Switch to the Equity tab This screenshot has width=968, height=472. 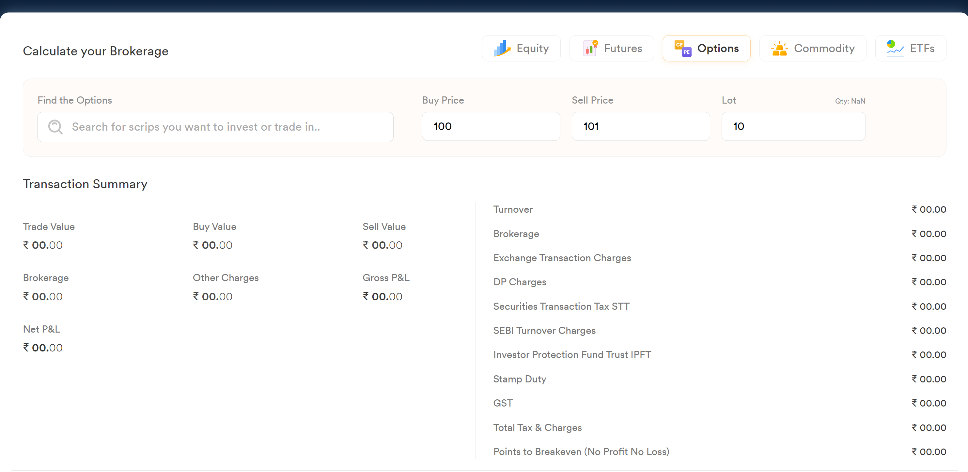(x=532, y=49)
